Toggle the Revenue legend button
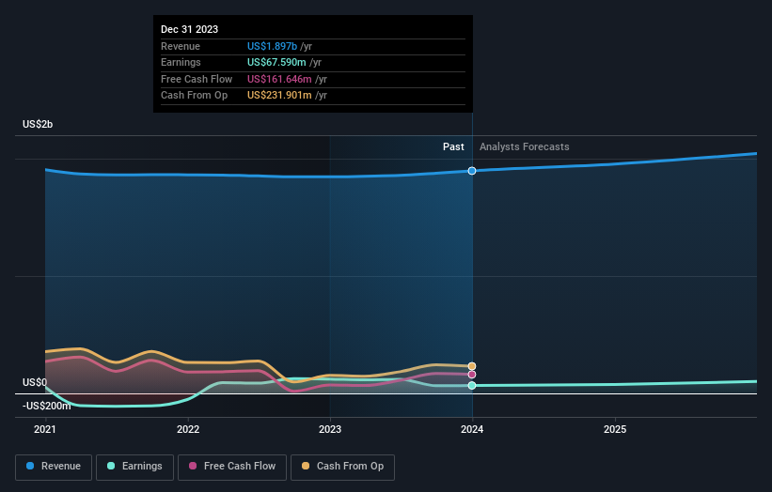This screenshot has height=492, width=772. 54,467
